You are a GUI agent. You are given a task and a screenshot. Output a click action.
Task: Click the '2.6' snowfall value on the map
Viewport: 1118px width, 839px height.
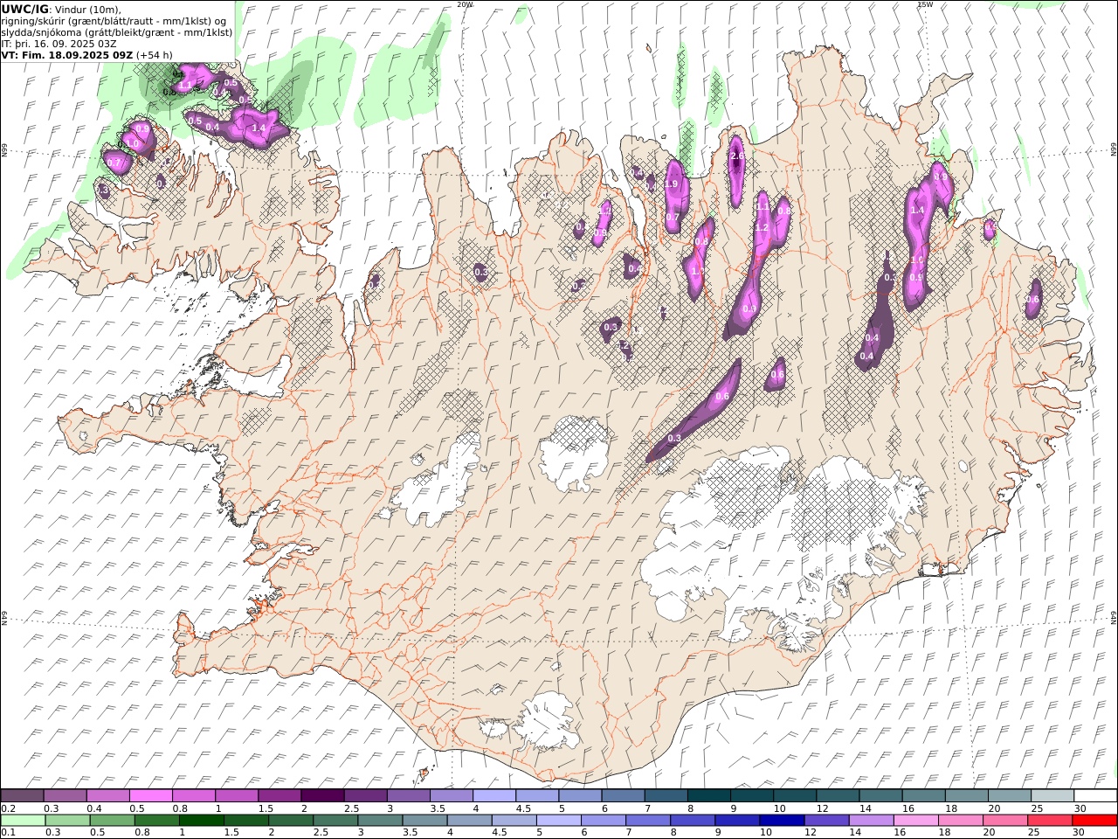[737, 156]
